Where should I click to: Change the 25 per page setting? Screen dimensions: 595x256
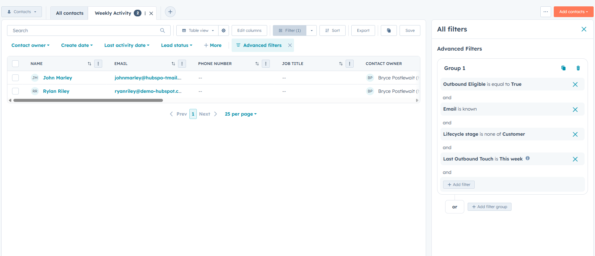[241, 114]
